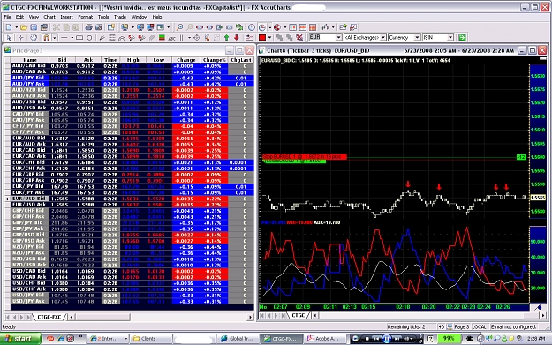This screenshot has width=552, height=345.
Task: Click the indicator chart icon beside color swatch
Action: (249, 37)
